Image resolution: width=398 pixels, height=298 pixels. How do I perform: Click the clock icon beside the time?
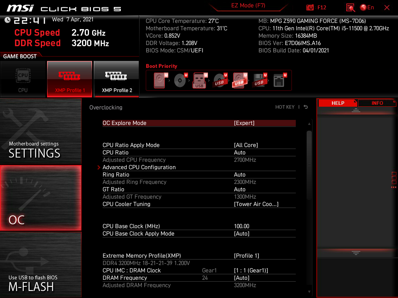[x=7, y=20]
